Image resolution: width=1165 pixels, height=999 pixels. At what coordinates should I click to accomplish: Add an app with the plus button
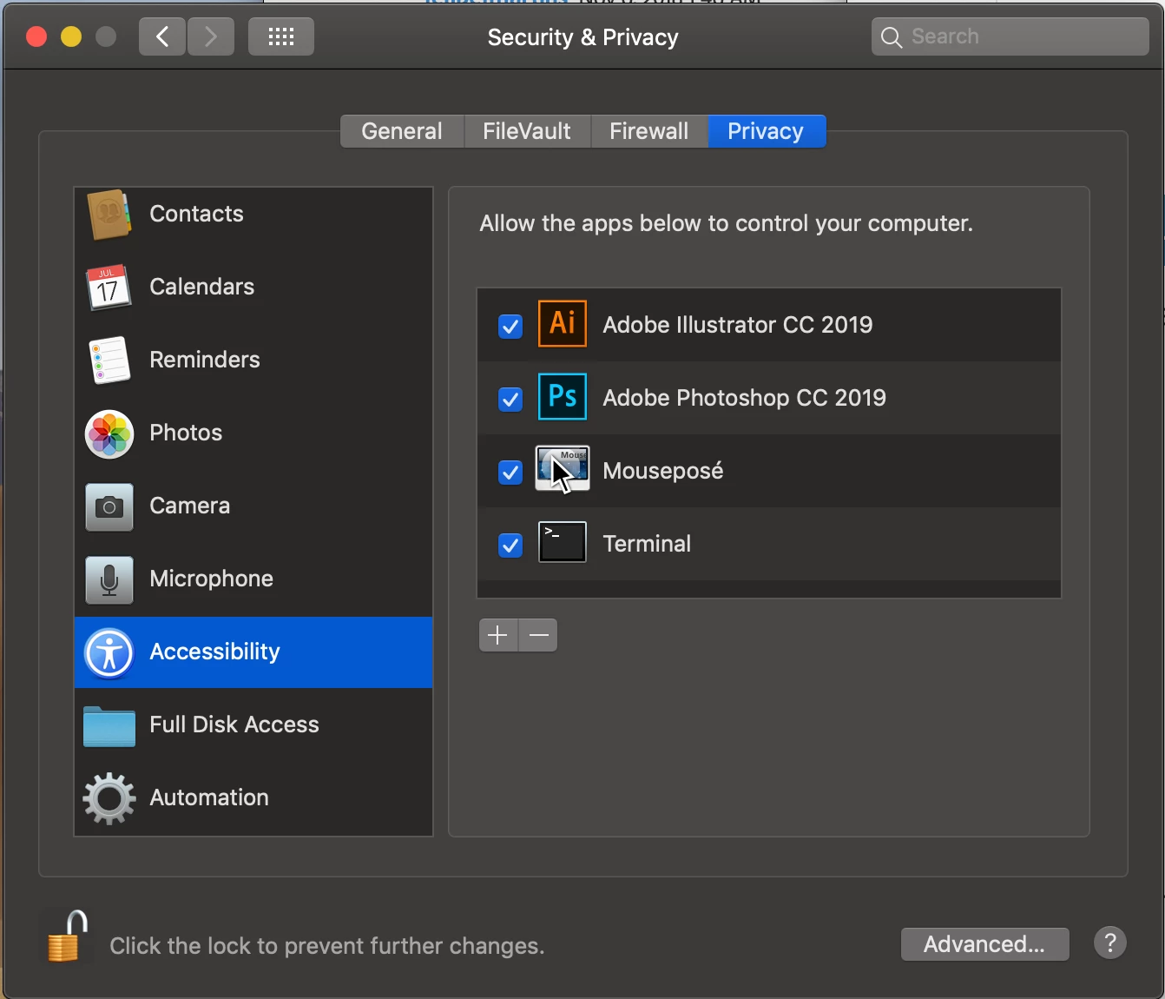tap(498, 635)
